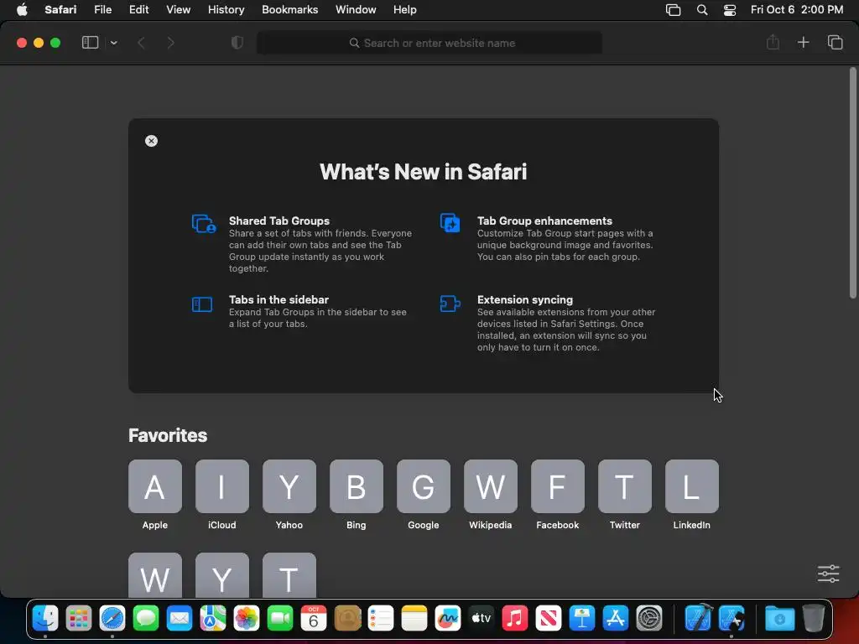Open the Yahoo favorite
859x644 pixels.
tap(289, 495)
